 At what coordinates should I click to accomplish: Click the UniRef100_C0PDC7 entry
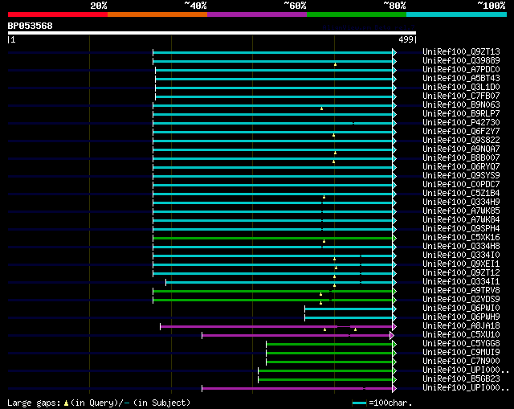click(x=461, y=185)
